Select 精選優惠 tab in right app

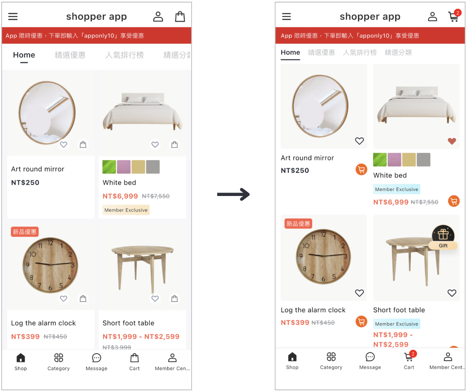[x=321, y=53]
